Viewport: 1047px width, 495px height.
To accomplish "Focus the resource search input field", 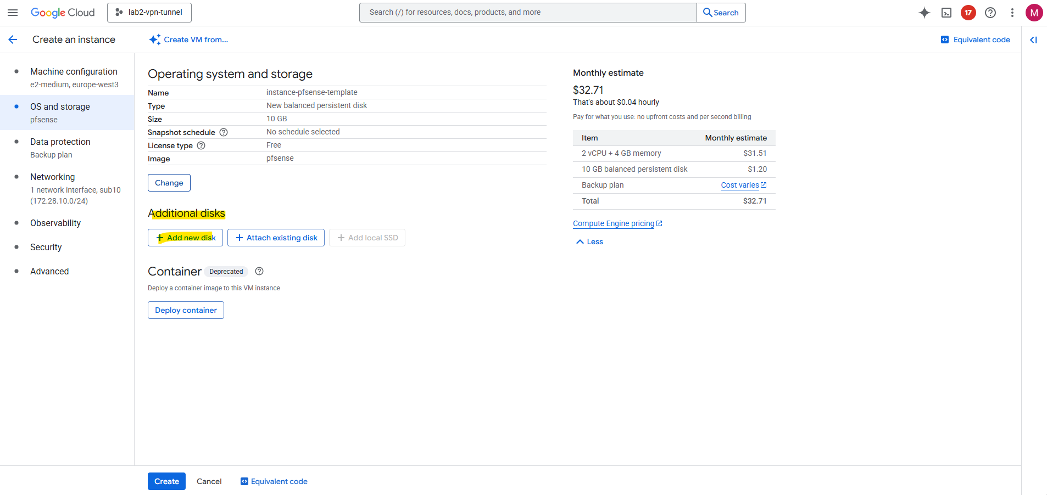I will 527,13.
